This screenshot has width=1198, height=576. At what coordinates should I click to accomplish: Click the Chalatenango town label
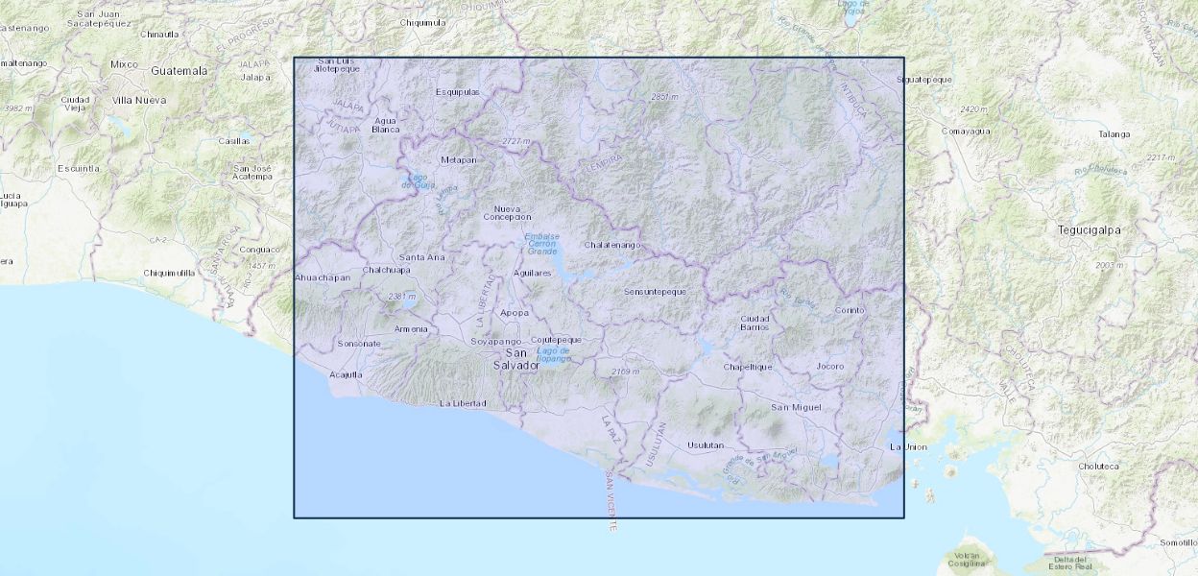611,245
